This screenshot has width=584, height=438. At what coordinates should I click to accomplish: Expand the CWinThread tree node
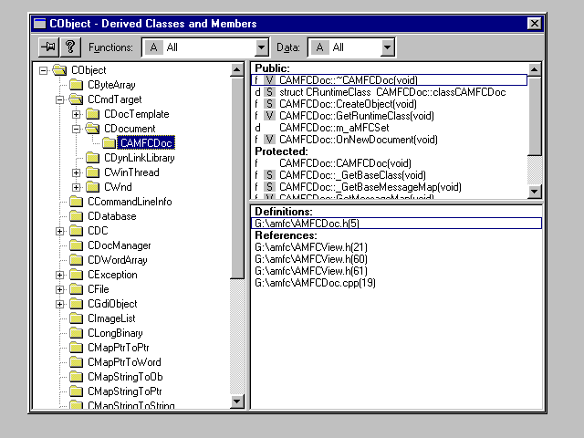(77, 172)
